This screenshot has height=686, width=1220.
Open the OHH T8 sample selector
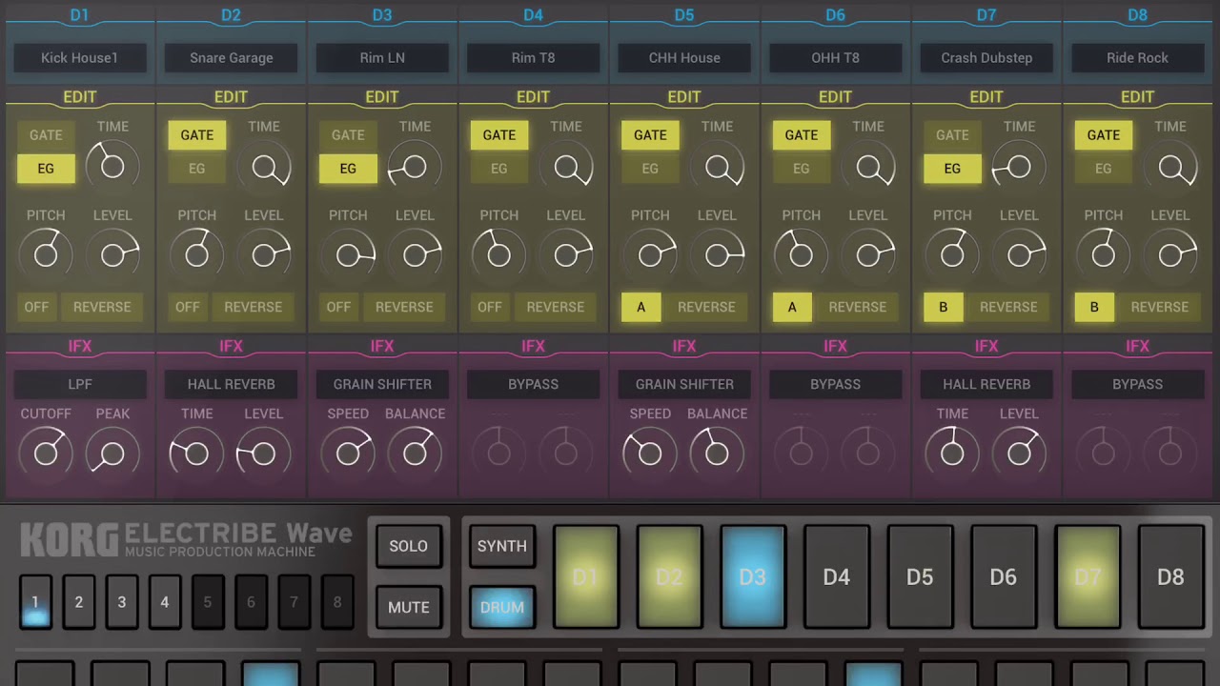(x=835, y=57)
